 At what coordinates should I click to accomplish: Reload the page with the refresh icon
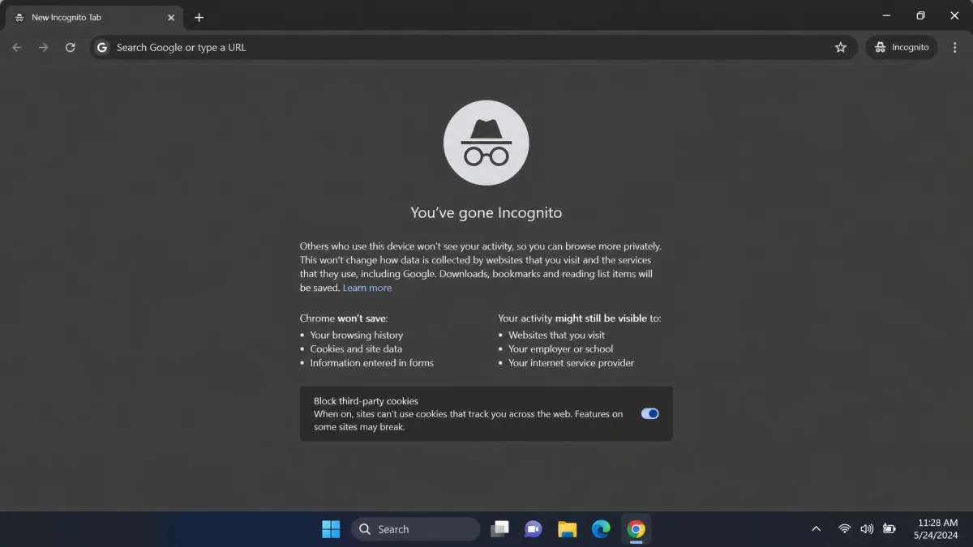tap(71, 48)
